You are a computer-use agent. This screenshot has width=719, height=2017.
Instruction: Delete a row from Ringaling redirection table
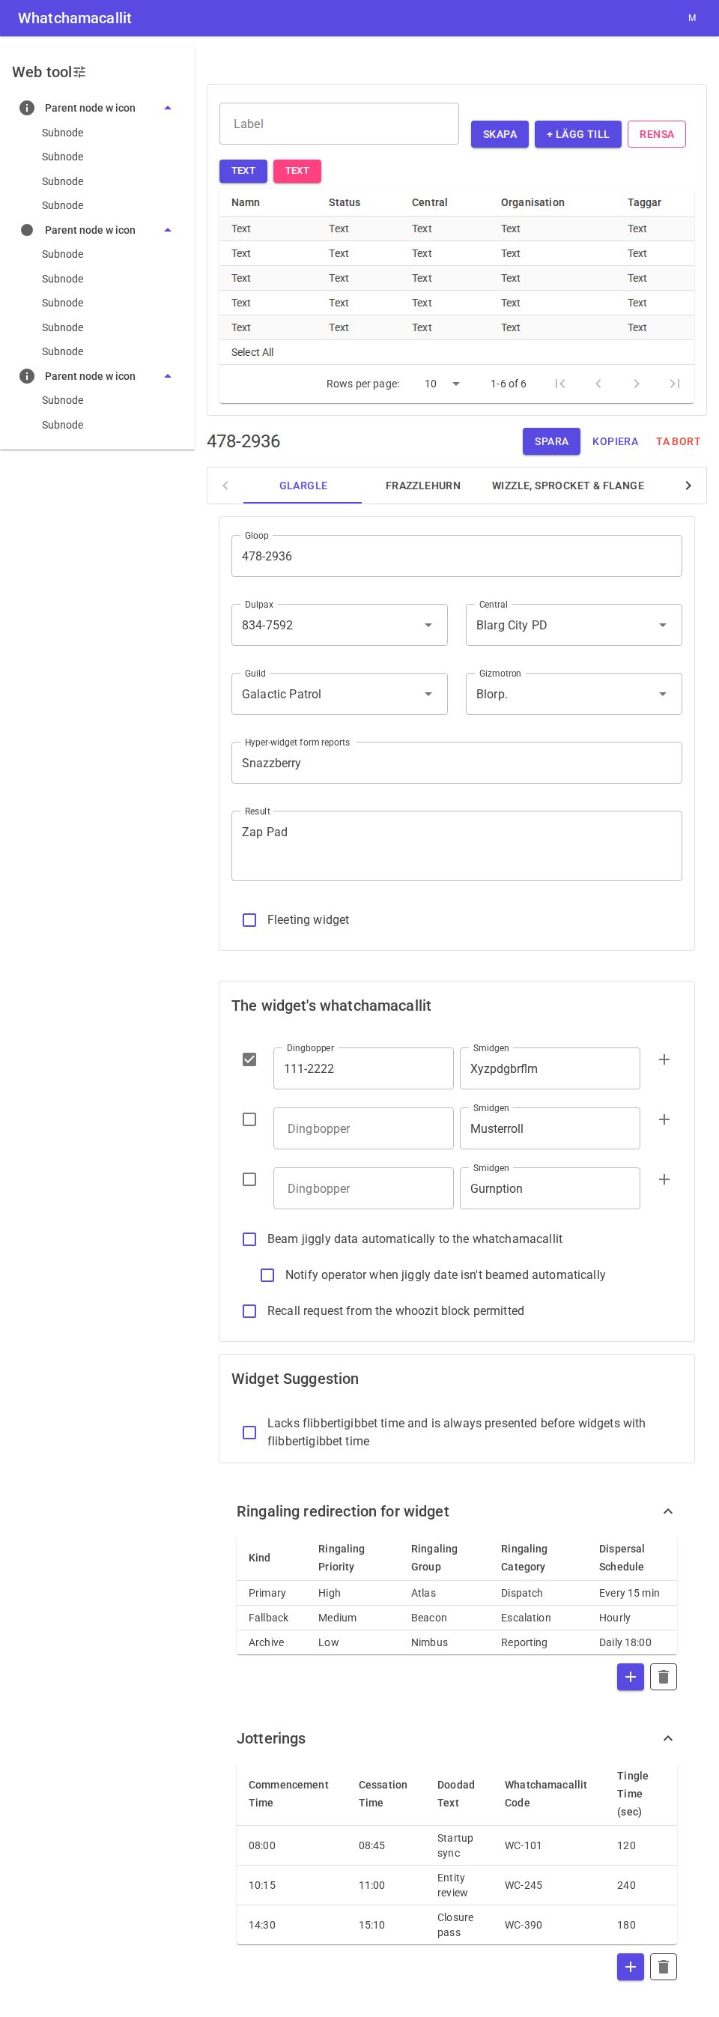tap(664, 1677)
